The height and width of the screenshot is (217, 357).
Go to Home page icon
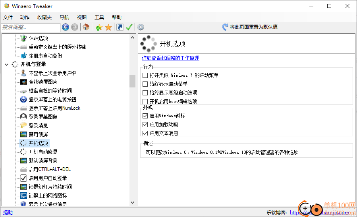86,27
